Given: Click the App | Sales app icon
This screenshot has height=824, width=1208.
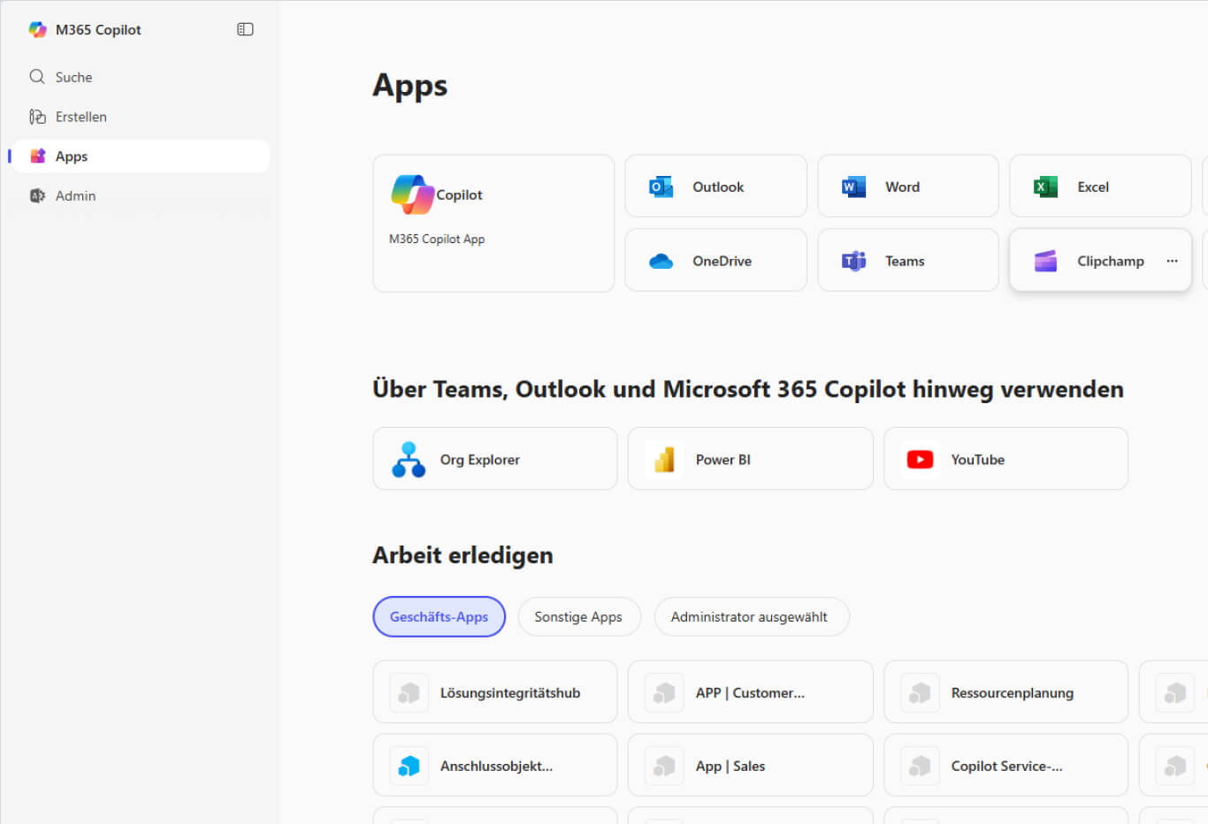Looking at the screenshot, I should click(664, 767).
